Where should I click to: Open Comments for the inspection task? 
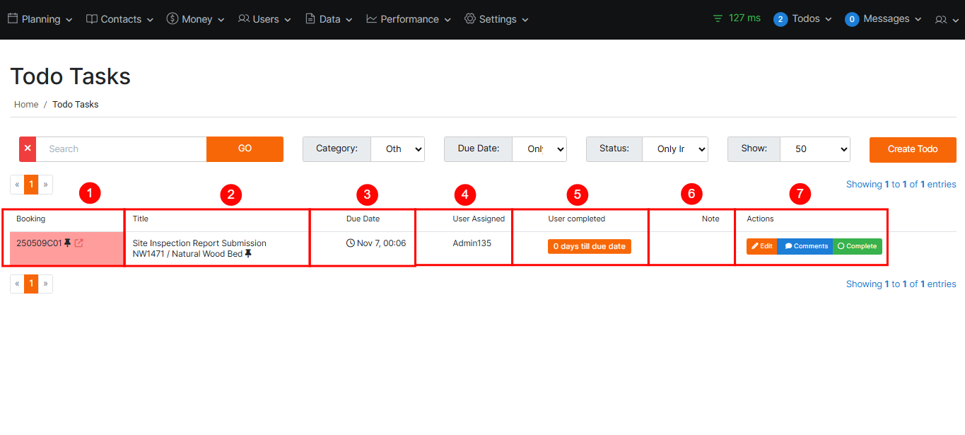pos(806,246)
